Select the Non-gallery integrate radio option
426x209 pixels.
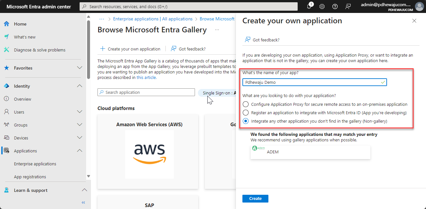246,121
